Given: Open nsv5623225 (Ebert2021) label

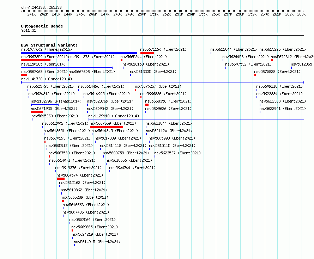Looking at the screenshot, I should coord(283,49).
